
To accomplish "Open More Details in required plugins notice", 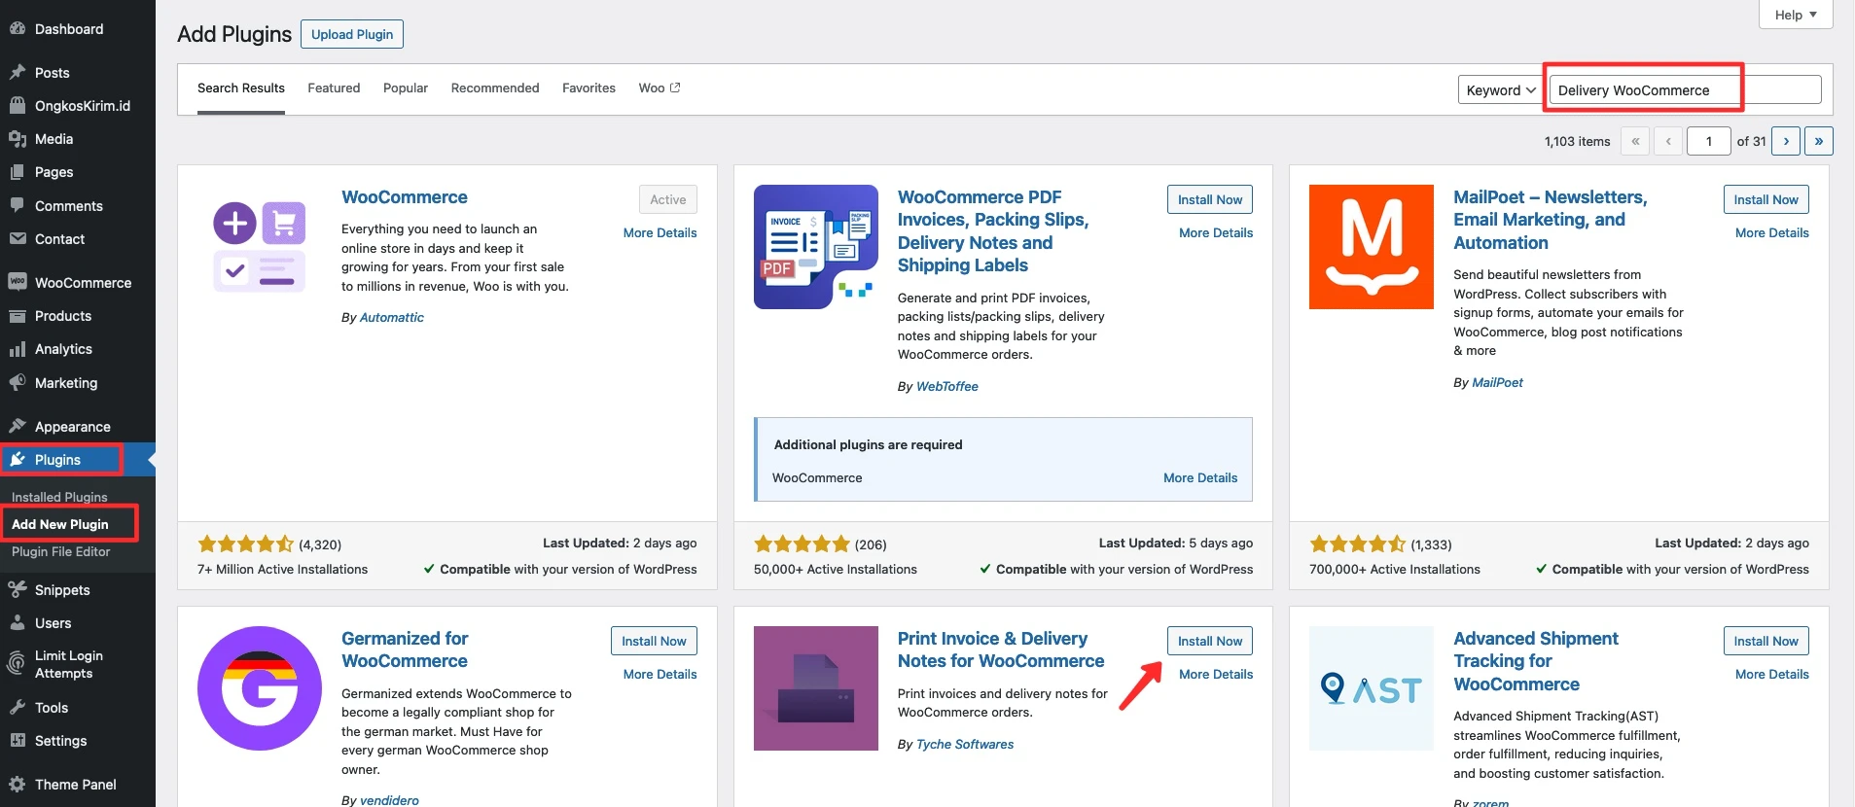I will [1200, 477].
